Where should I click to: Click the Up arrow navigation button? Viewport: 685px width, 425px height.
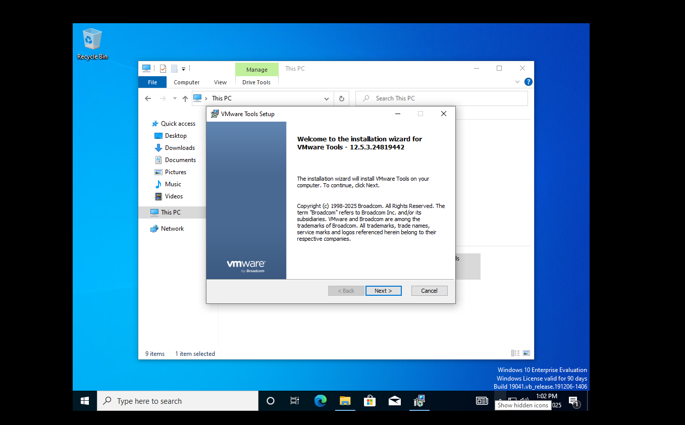(x=185, y=98)
